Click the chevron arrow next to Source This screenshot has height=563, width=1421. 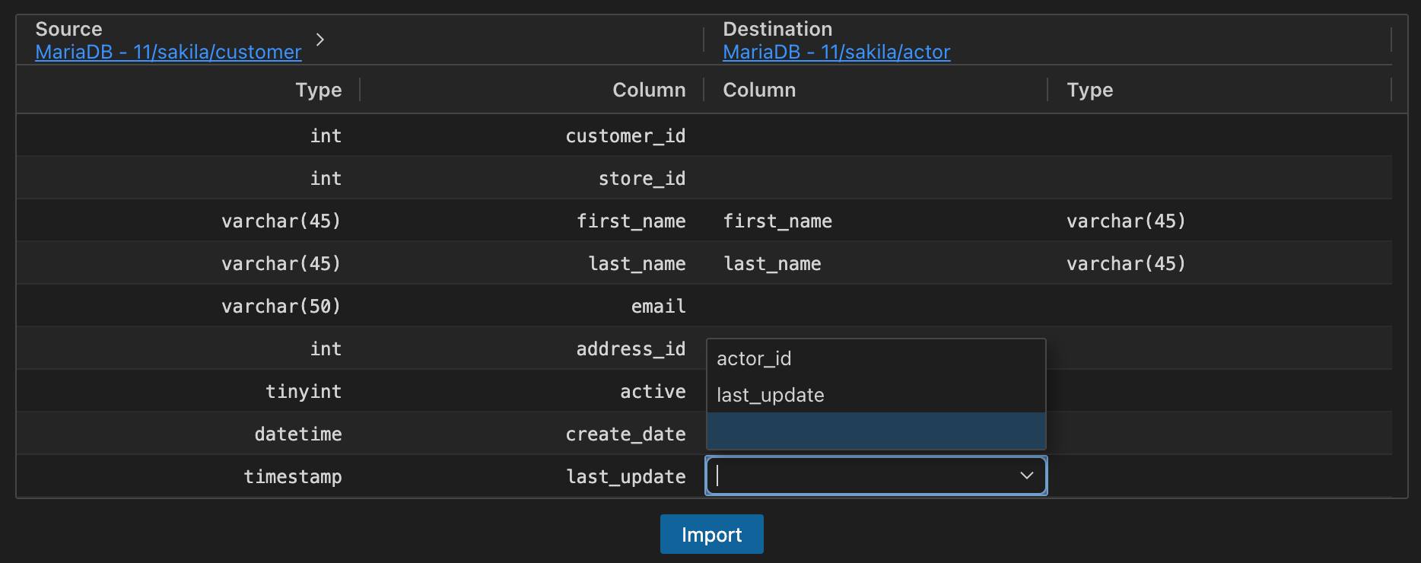[x=320, y=40]
